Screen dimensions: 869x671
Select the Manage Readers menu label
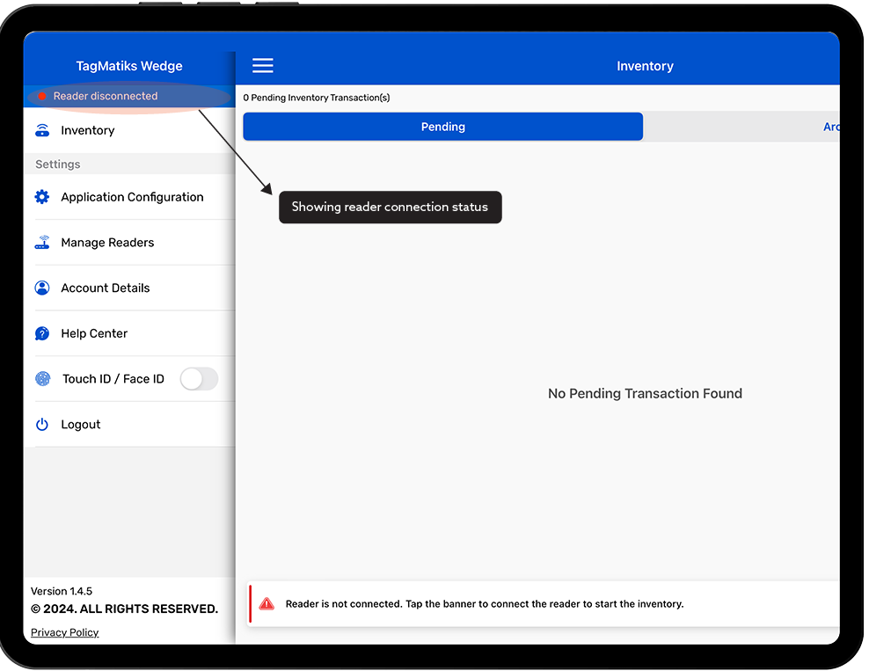107,243
